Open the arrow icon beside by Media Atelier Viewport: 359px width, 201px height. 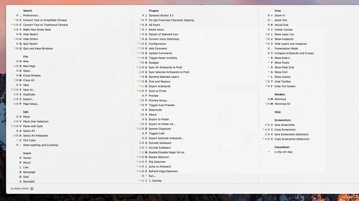(x=32, y=189)
